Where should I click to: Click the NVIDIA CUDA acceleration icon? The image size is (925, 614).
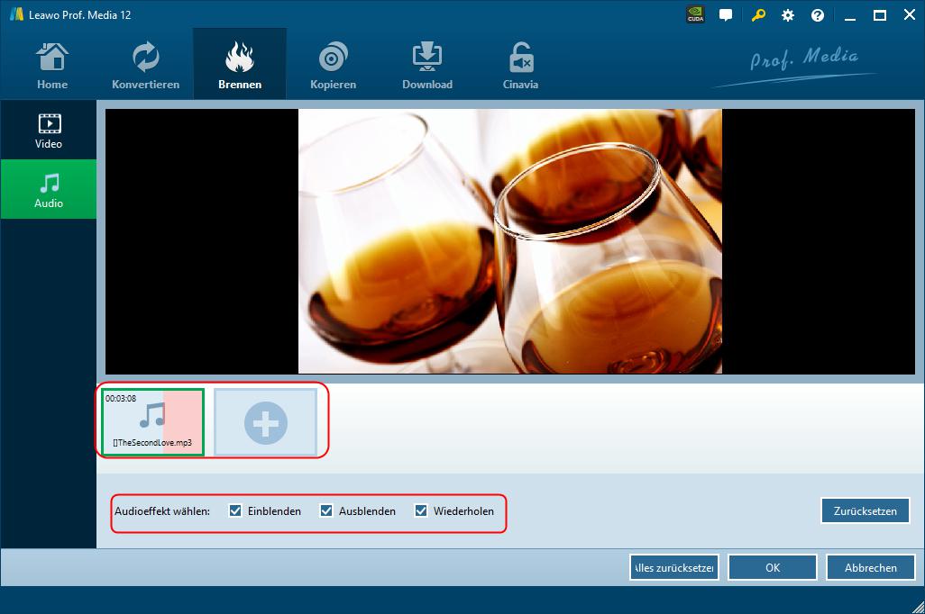tap(696, 14)
